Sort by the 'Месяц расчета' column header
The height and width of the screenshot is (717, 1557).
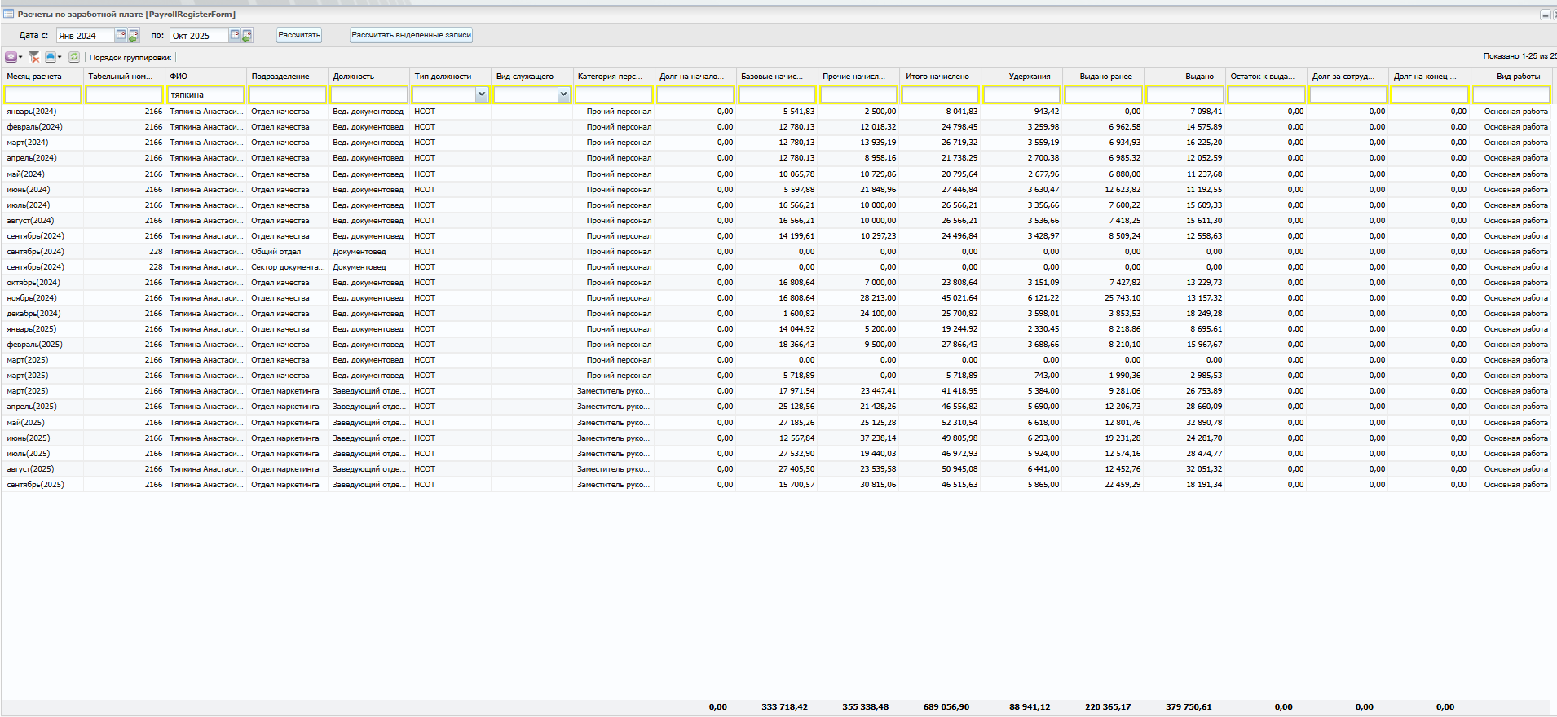click(x=42, y=77)
